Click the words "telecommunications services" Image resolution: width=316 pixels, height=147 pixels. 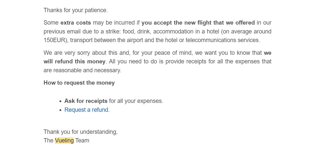(223, 40)
